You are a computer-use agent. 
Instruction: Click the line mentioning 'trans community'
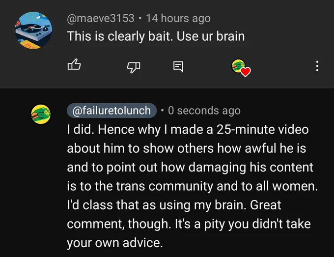pos(193,186)
